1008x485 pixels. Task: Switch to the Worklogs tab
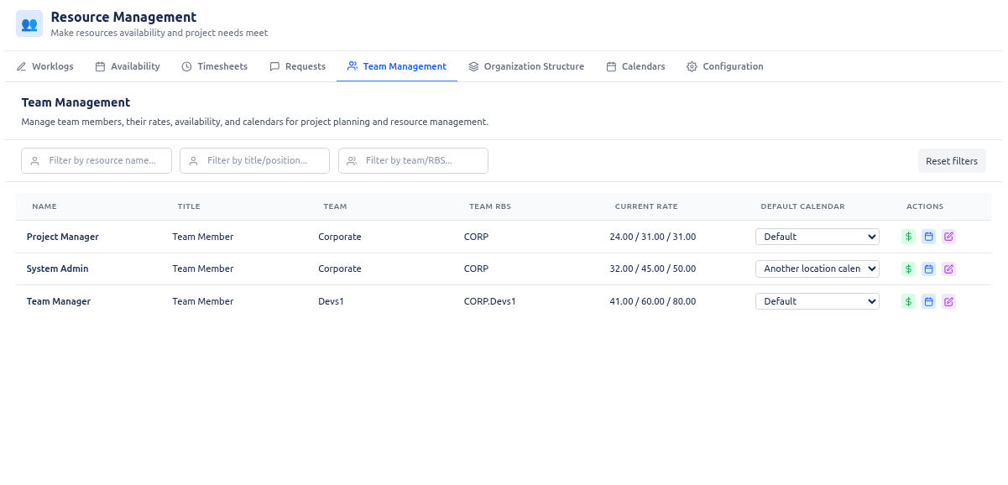(x=44, y=66)
